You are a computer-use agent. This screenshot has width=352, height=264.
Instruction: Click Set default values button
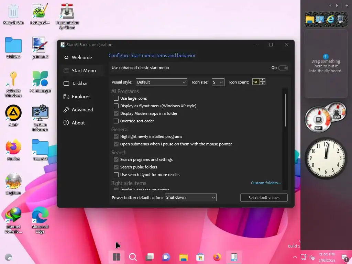coord(264,198)
